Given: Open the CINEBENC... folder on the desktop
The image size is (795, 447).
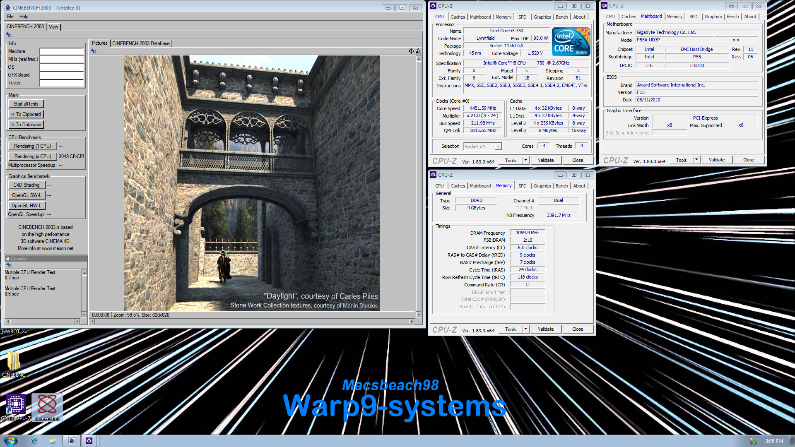Looking at the screenshot, I should 14,364.
